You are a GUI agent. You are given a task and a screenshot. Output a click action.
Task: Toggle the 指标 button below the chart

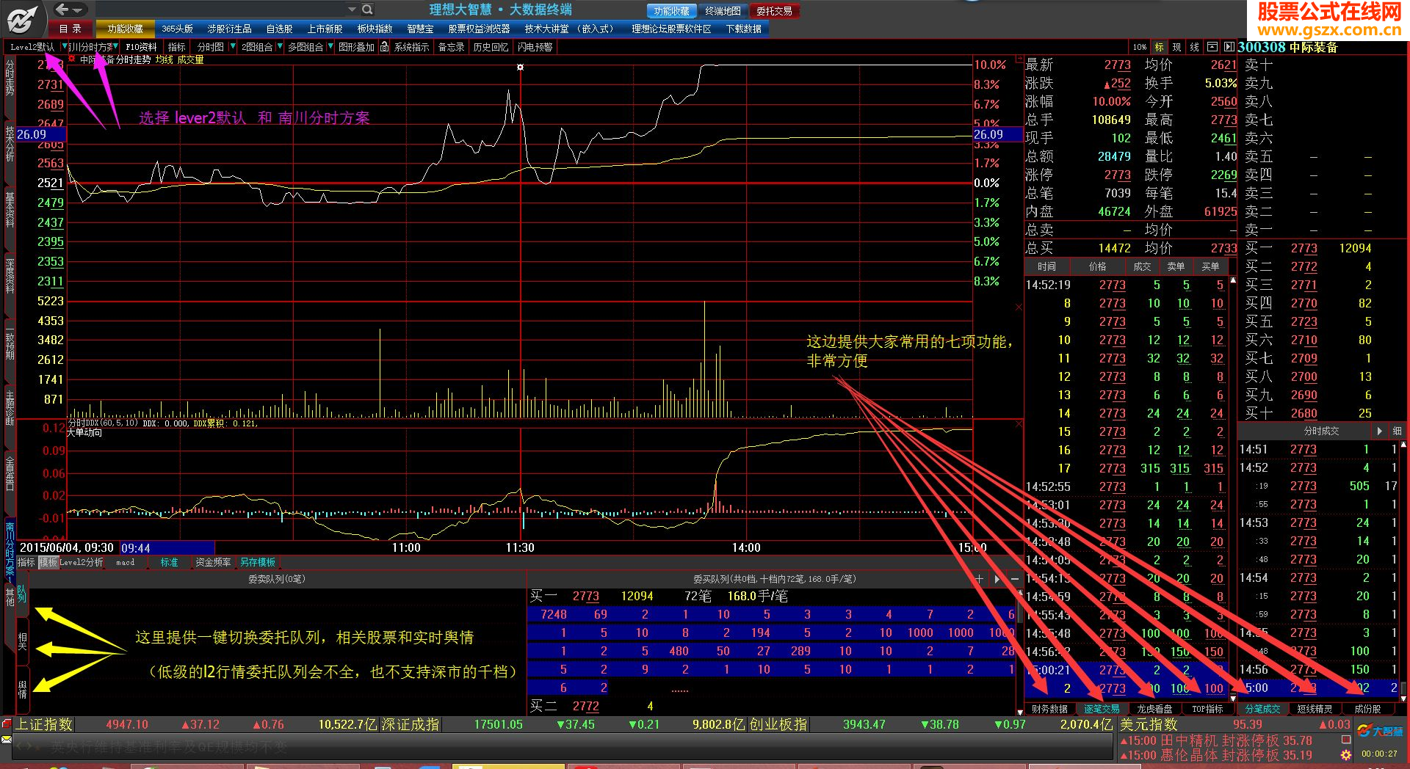pos(26,562)
